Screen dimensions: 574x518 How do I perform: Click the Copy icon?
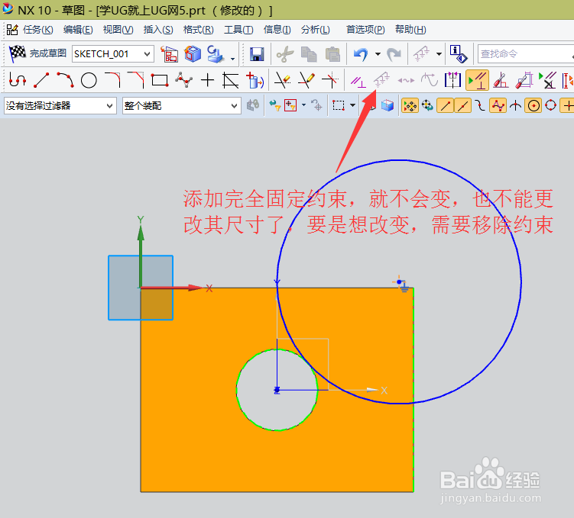(309, 54)
